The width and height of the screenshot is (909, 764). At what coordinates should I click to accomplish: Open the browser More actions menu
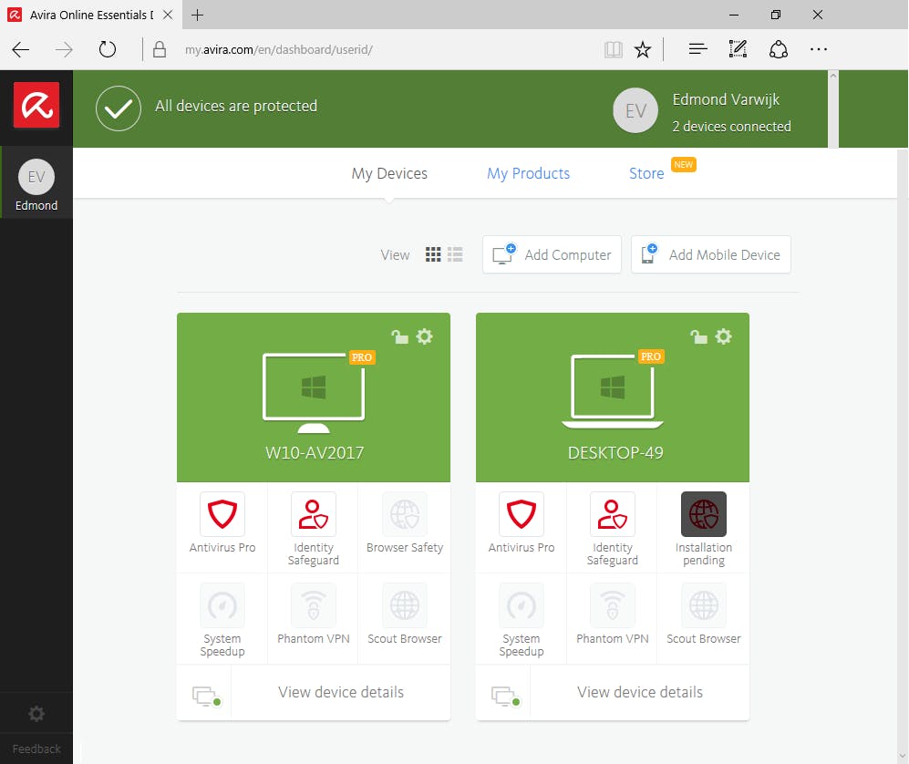click(819, 50)
